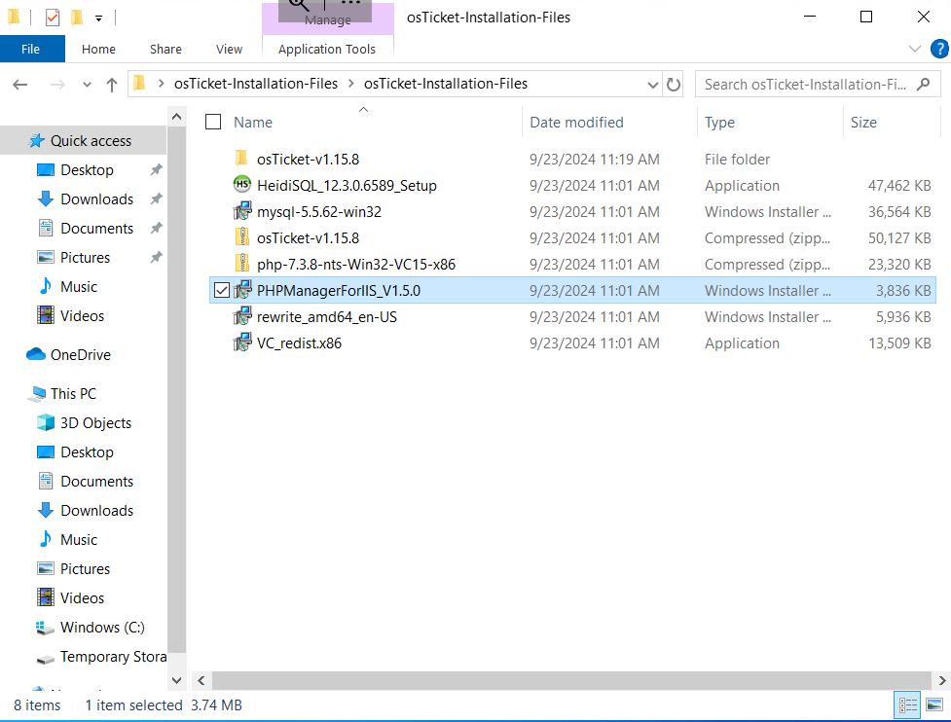Click horizontal scrollbar right arrow
Screen dimensions: 951x722
(x=942, y=680)
